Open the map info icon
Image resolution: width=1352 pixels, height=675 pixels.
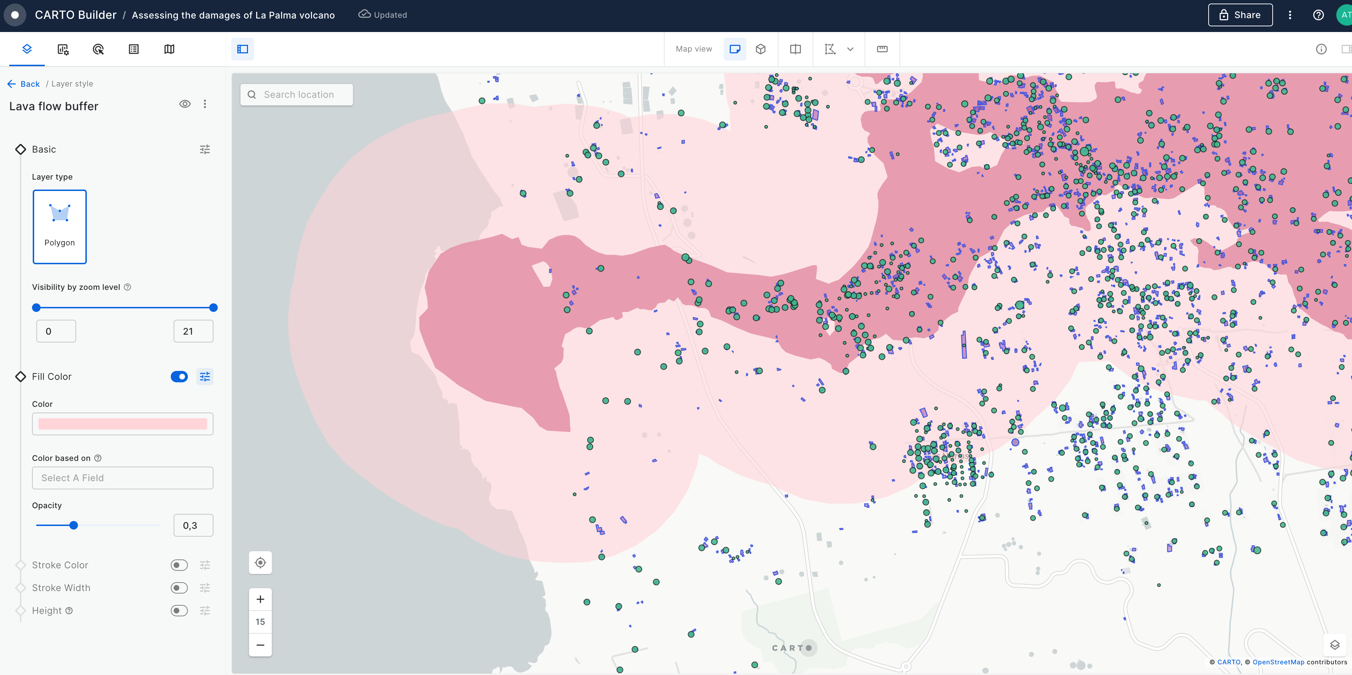click(x=1321, y=49)
